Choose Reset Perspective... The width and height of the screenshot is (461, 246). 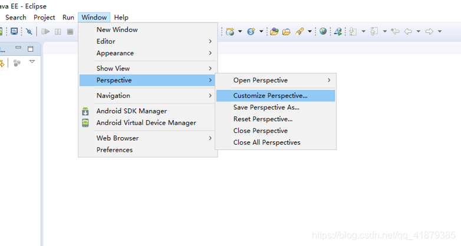276,119
